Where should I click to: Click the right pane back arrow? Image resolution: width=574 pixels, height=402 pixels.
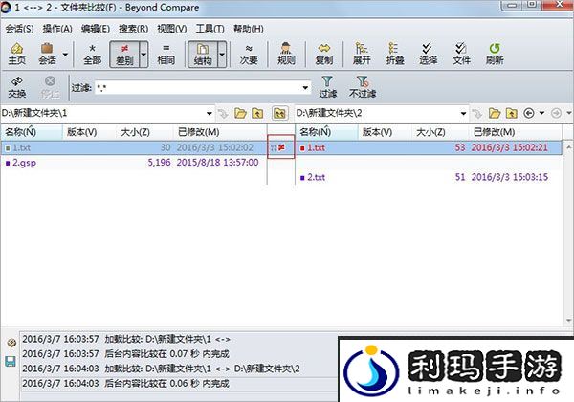point(529,113)
